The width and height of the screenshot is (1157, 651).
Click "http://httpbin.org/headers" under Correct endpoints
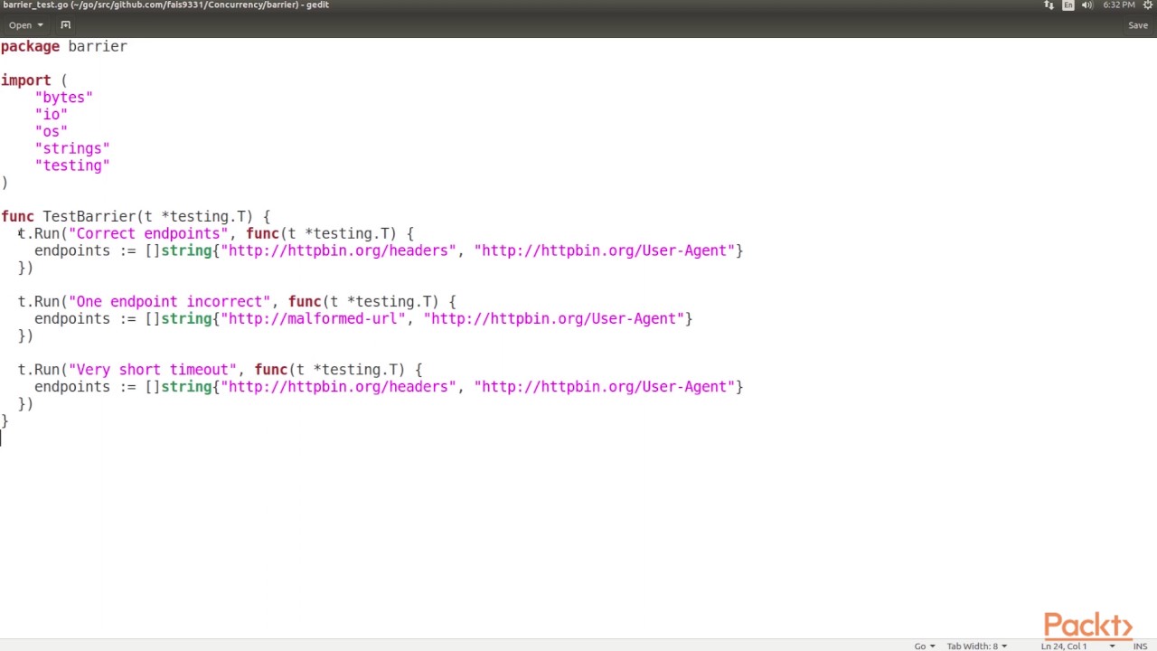coord(339,250)
